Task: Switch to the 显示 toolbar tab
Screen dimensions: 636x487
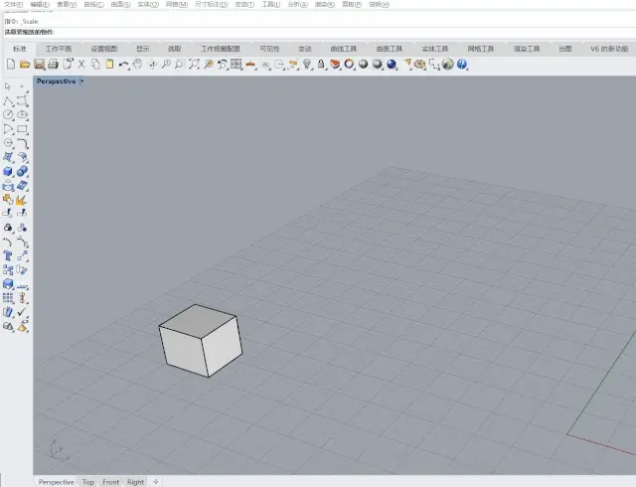Action: (143, 49)
